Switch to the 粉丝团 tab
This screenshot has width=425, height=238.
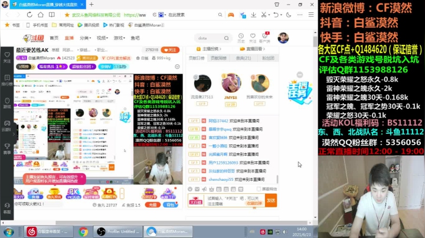click(x=268, y=58)
